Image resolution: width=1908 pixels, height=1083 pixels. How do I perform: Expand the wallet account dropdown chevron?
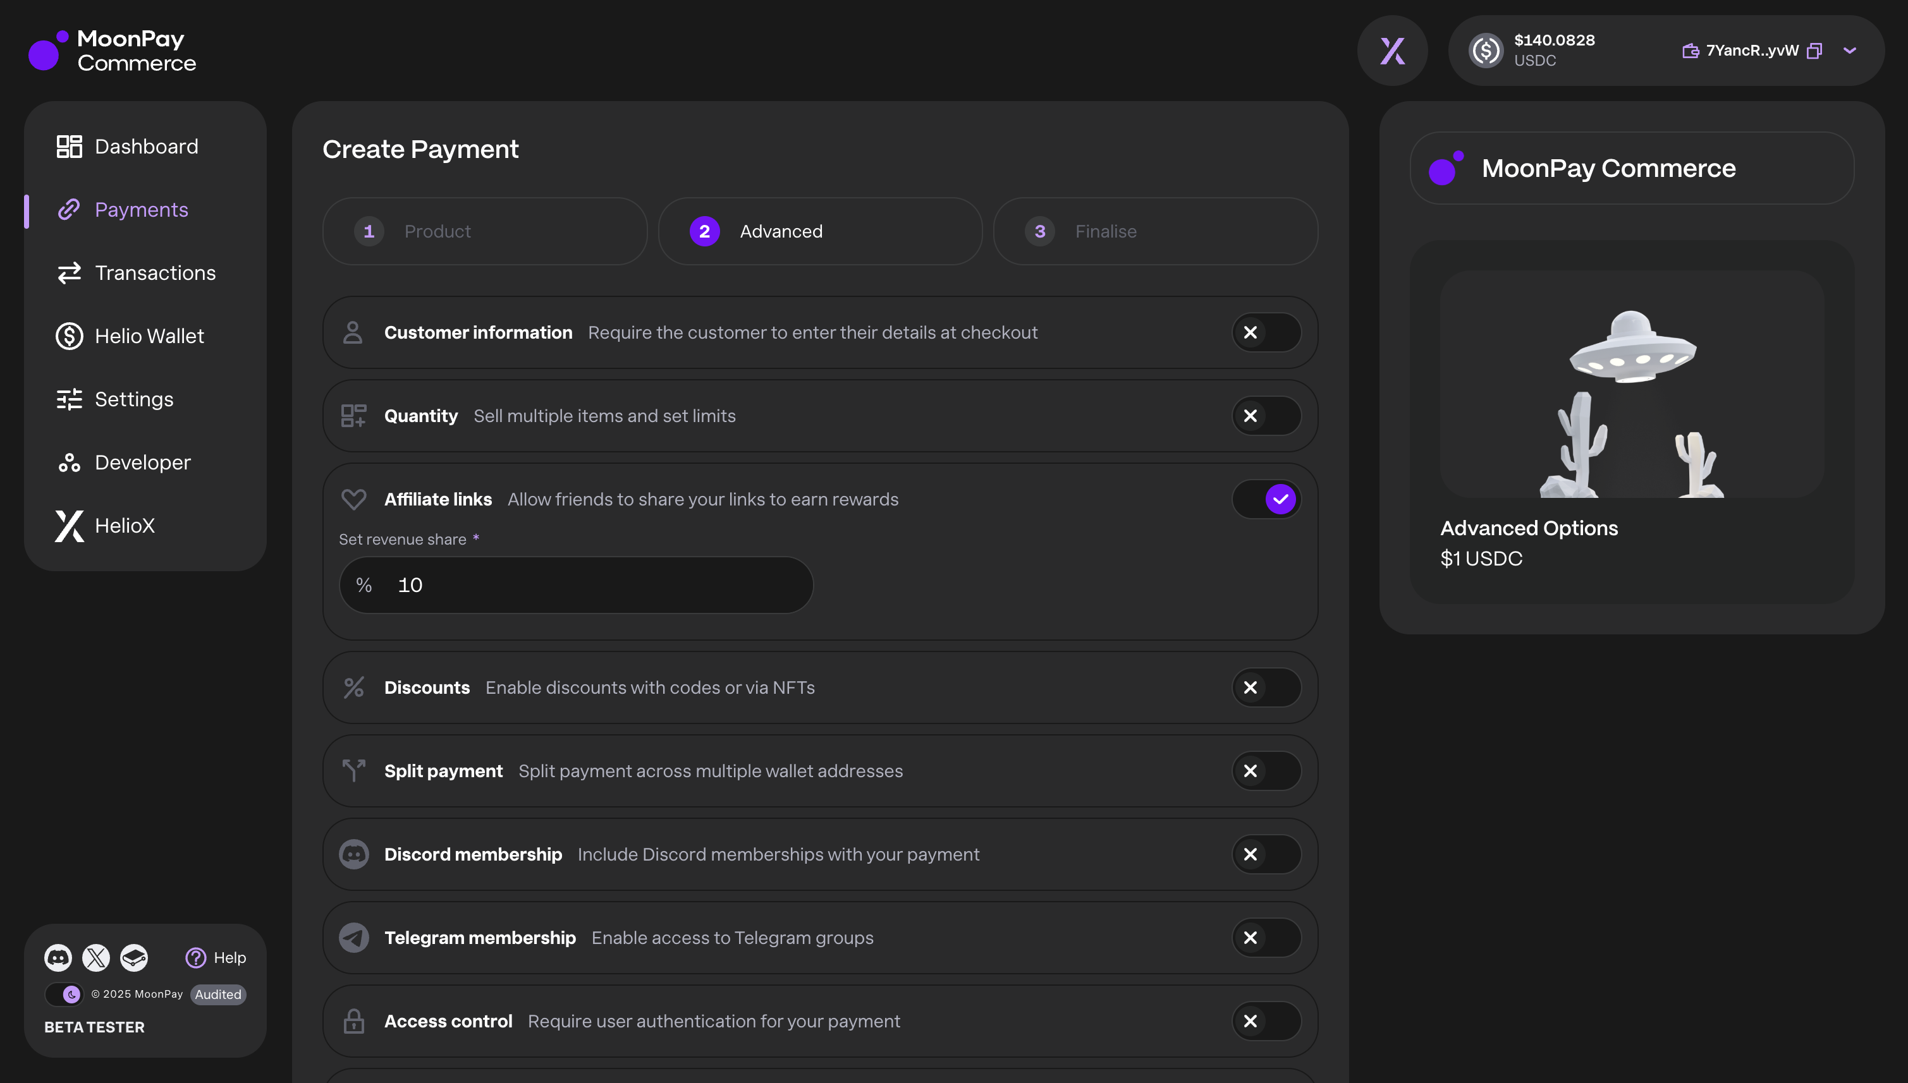pos(1850,51)
